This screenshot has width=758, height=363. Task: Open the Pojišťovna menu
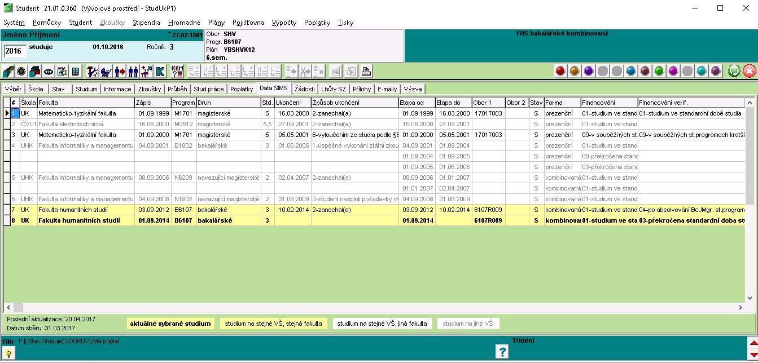tap(247, 23)
